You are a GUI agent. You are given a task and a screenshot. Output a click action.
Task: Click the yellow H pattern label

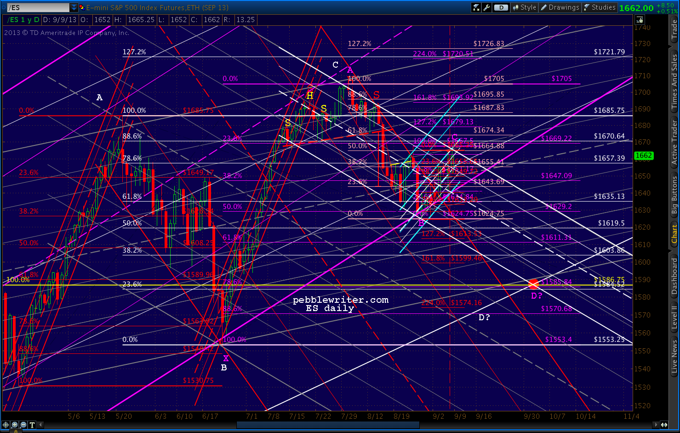tap(310, 96)
